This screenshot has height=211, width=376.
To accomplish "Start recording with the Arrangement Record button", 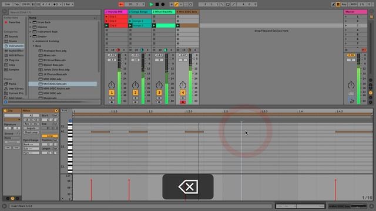I will coord(163,4).
